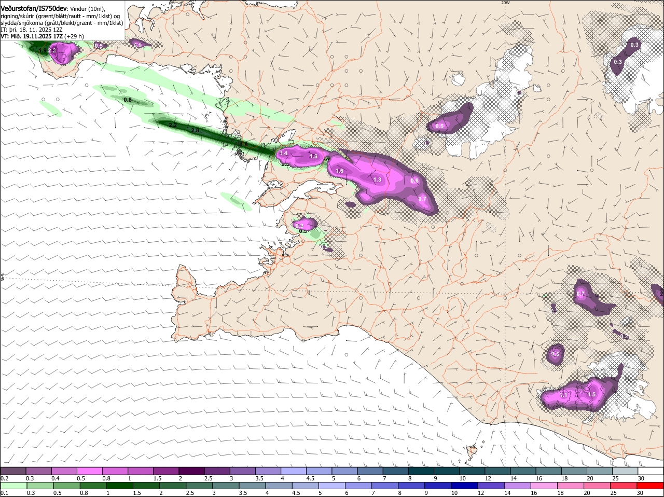Click the 2.8 rain value on the map
This screenshot has height=497, width=664.
(x=195, y=131)
